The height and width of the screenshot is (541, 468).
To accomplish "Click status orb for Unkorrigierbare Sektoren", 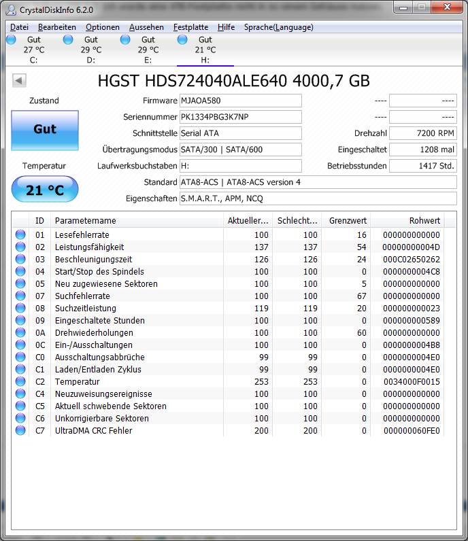I will [x=20, y=419].
